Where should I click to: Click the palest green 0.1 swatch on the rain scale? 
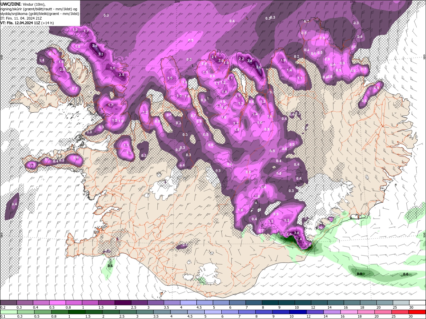[x=8, y=312]
